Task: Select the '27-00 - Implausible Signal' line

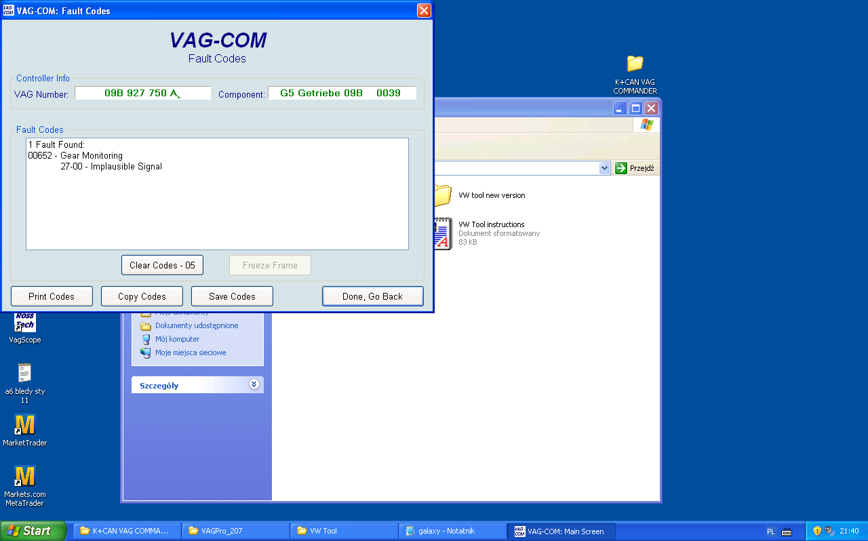Action: point(111,166)
